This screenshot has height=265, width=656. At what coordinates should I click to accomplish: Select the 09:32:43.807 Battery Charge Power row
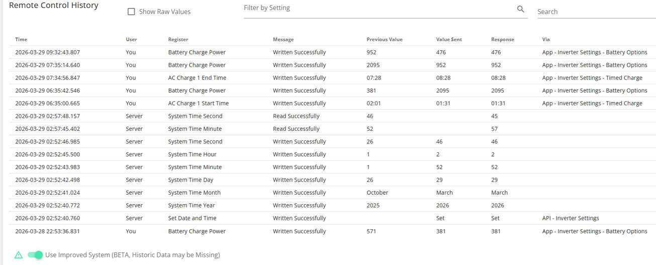coord(332,52)
